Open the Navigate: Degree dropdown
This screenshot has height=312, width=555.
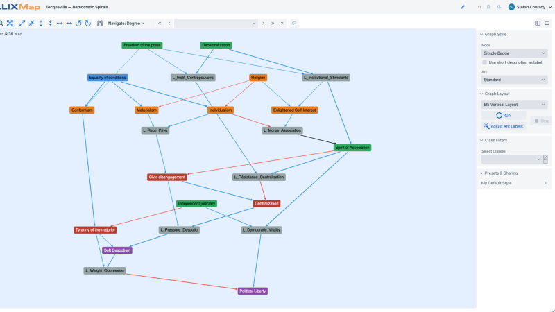tap(126, 24)
